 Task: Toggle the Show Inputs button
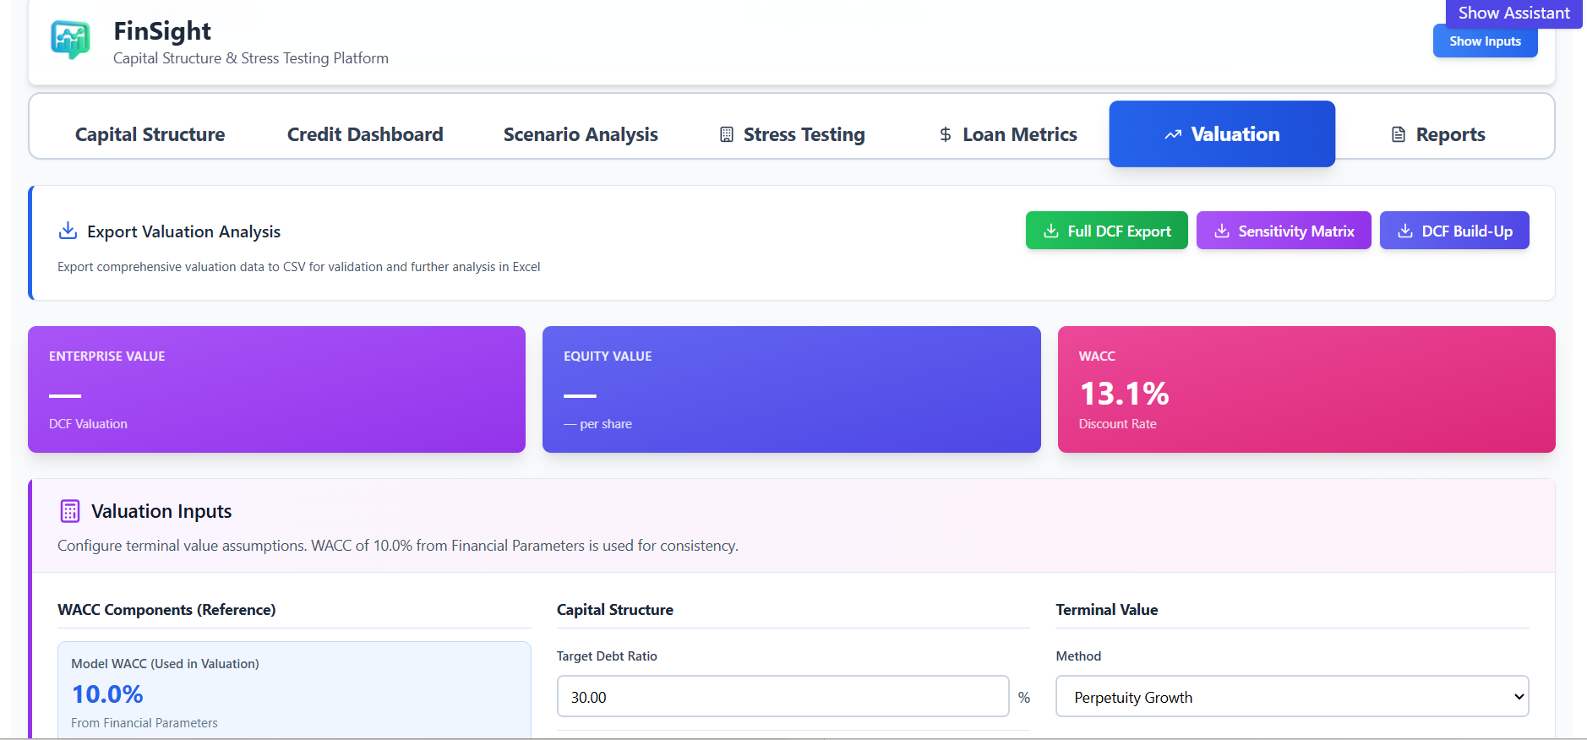pyautogui.click(x=1484, y=41)
